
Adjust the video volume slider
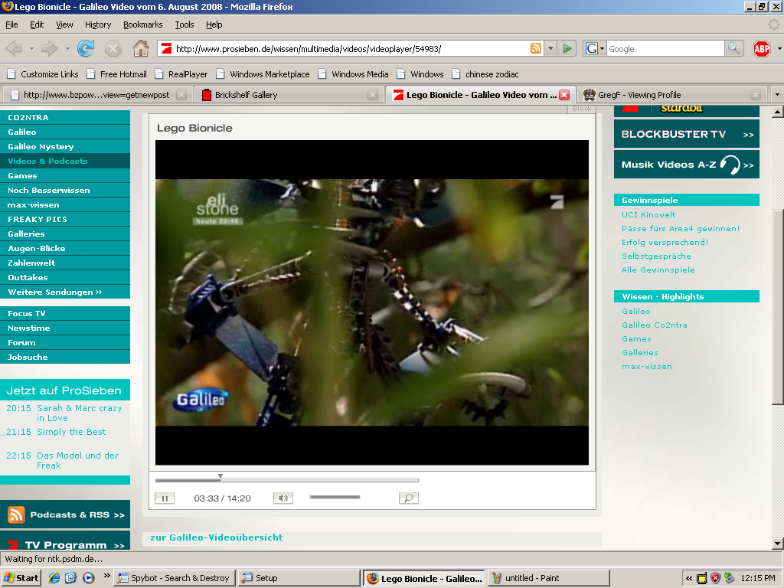[x=335, y=497]
